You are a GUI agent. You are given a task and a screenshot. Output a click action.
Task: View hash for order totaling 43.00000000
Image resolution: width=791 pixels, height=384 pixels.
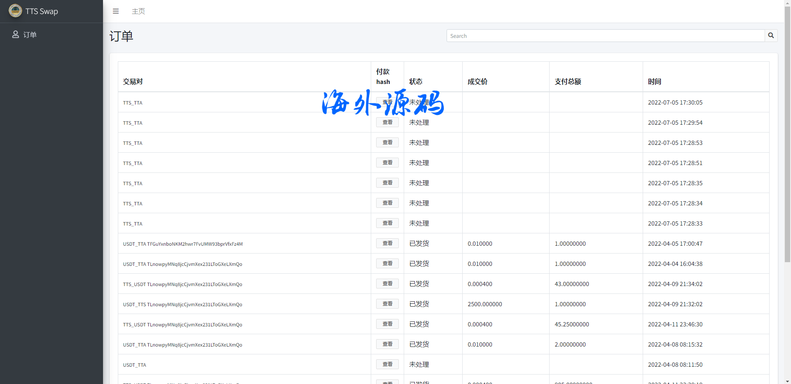point(387,284)
